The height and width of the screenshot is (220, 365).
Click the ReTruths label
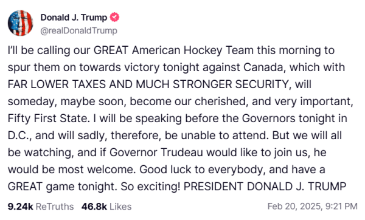(55, 206)
